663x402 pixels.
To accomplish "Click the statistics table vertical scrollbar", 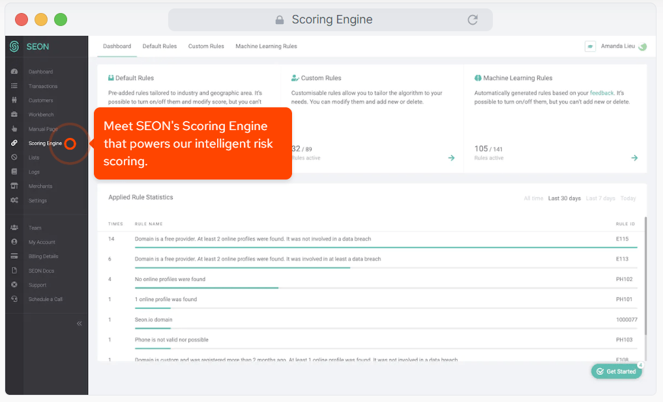I will 645,276.
